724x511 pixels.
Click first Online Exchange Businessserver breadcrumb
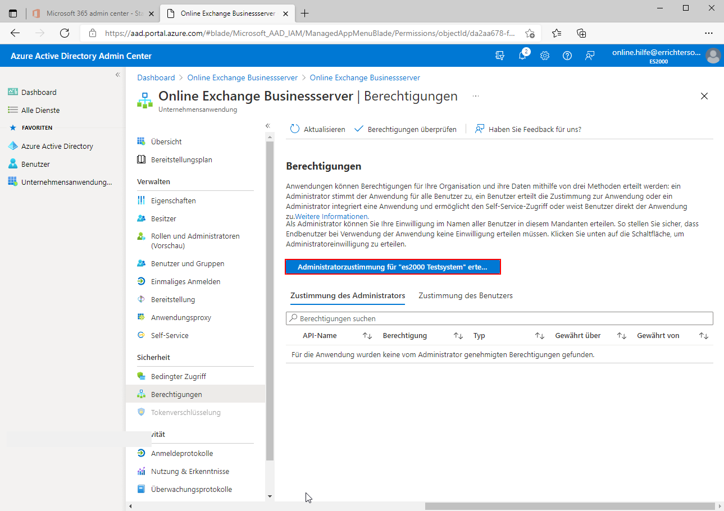pyautogui.click(x=243, y=77)
